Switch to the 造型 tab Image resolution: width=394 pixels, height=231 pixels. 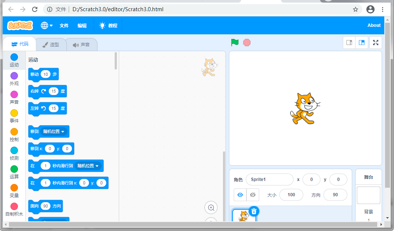tap(52, 44)
